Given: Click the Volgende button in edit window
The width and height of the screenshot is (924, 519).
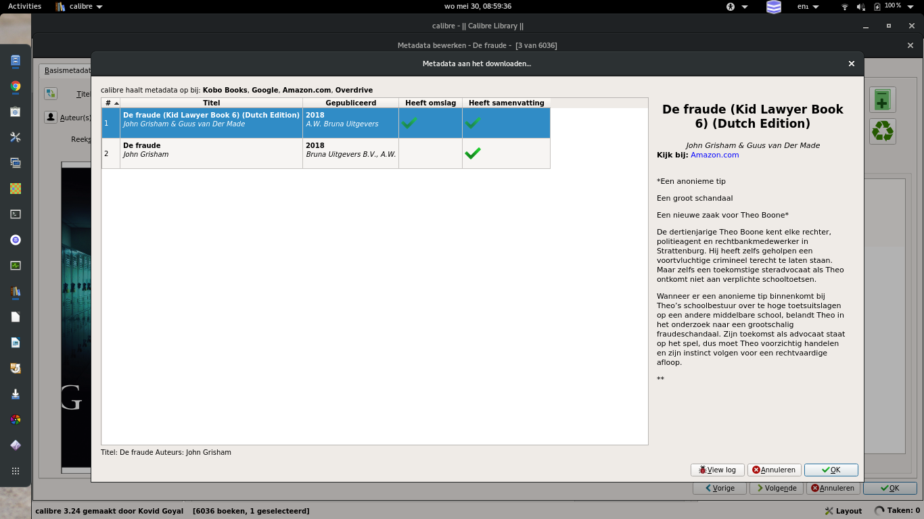Looking at the screenshot, I should pos(777,488).
